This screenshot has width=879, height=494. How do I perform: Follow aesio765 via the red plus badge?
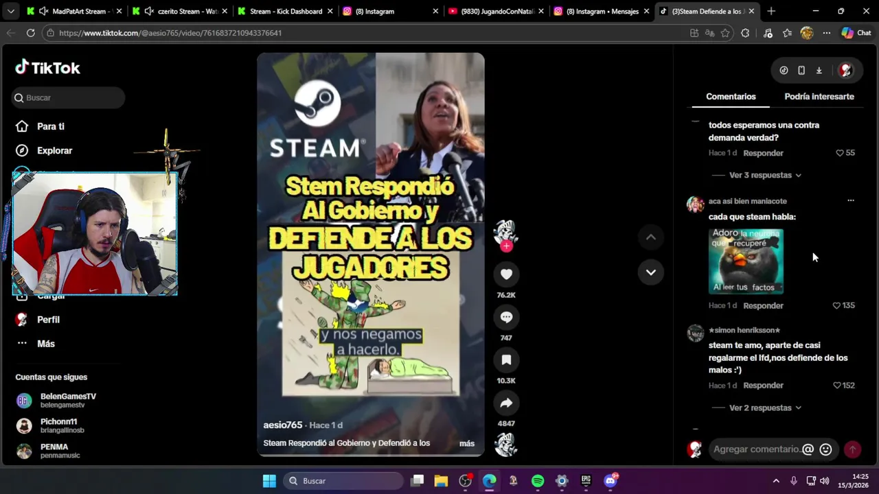point(506,246)
